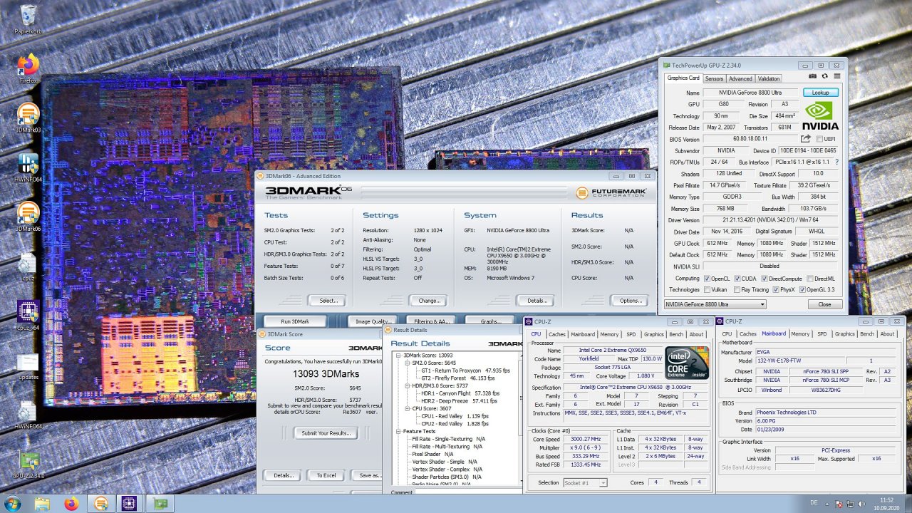Image resolution: width=912 pixels, height=513 pixels.
Task: Click the GPU-Z taskbar icon
Action: pyautogui.click(x=160, y=504)
